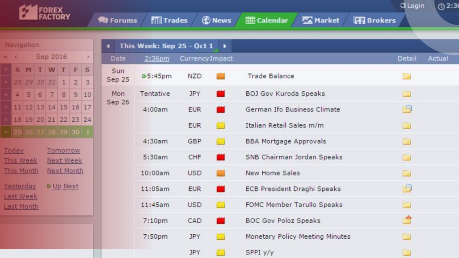Advance mini calendar to next month
The height and width of the screenshot is (258, 459).
point(88,57)
